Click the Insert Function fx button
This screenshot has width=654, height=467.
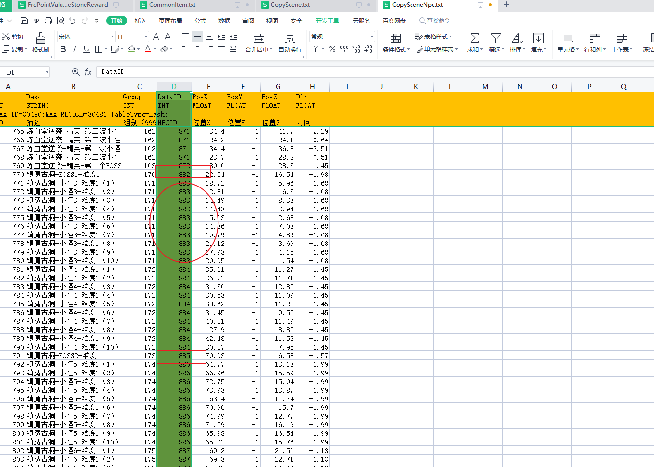88,71
